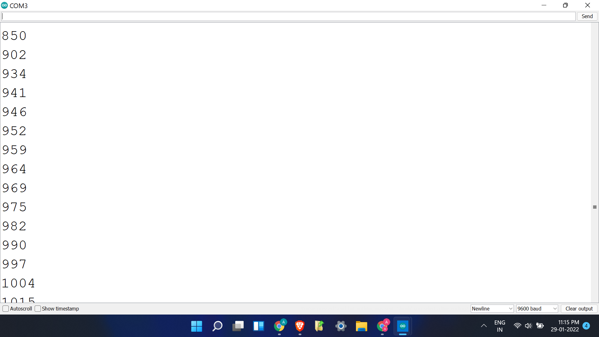Enable the Autoscroll checkbox
599x337 pixels.
(6, 309)
